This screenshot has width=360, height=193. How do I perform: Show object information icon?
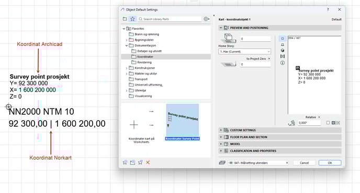[283, 63]
